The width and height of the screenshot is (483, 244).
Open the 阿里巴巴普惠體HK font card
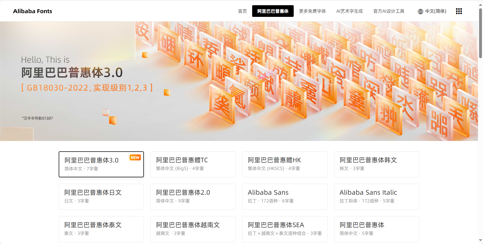(x=285, y=164)
